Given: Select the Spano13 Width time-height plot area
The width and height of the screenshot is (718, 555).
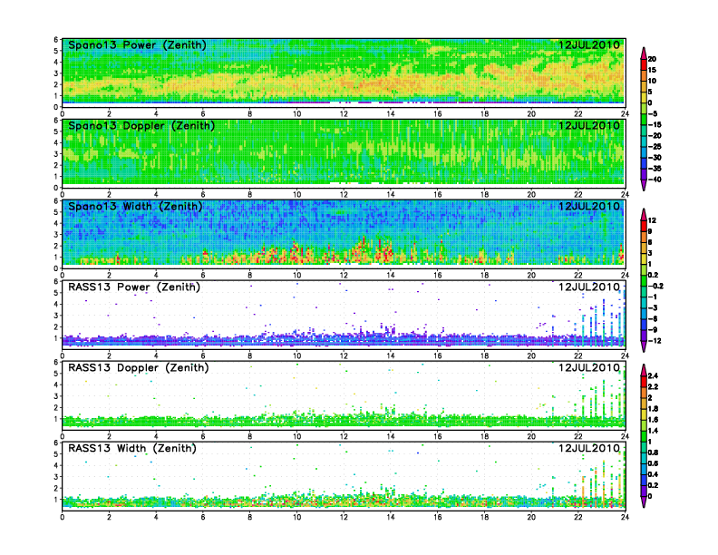Looking at the screenshot, I should (344, 234).
